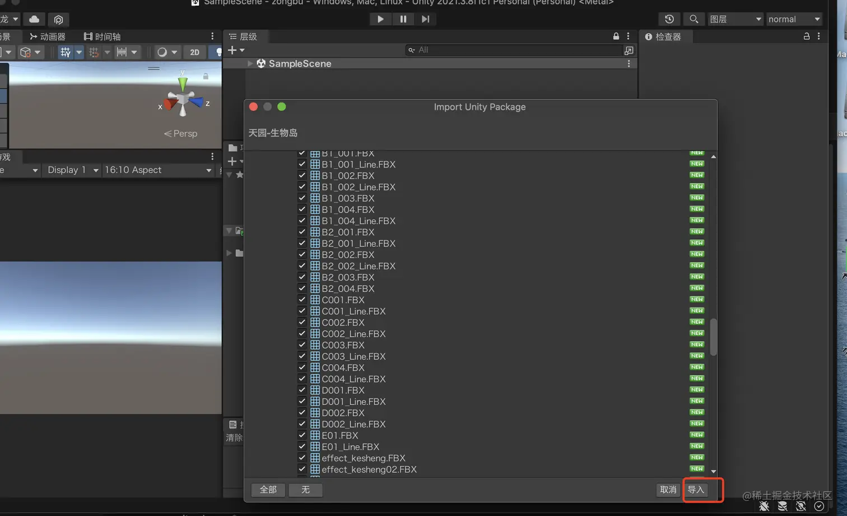This screenshot has height=516, width=847.
Task: Start Play mode with the play button
Action: point(380,19)
